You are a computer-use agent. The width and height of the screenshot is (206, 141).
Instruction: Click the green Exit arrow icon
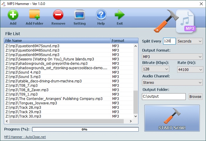click(120, 15)
